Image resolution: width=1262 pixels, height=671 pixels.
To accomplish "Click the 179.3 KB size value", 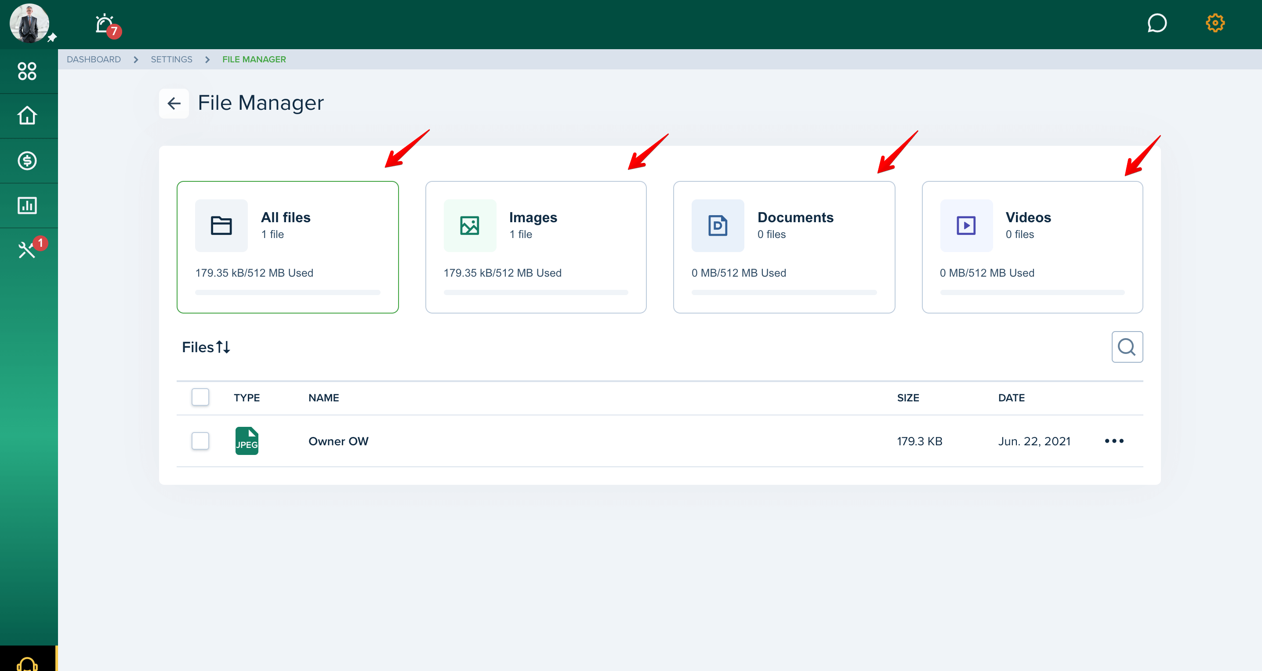I will pos(920,441).
